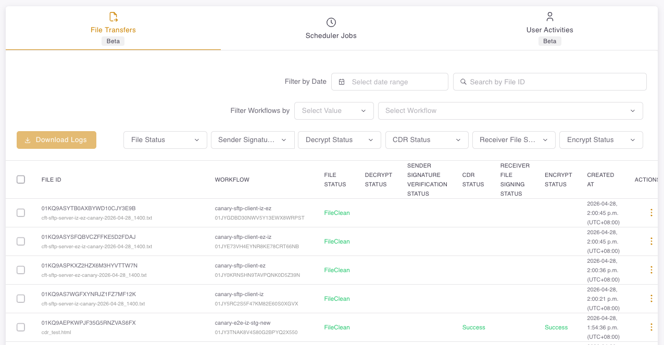This screenshot has width=664, height=345.
Task: Check the box for cdr_test.html row
Action: click(x=21, y=327)
